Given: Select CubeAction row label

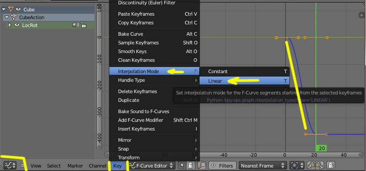Looking at the screenshot, I should [x=32, y=17].
